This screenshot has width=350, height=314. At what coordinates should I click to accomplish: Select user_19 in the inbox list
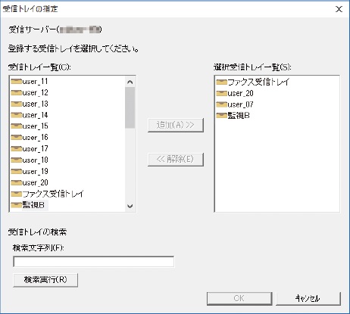(35, 172)
